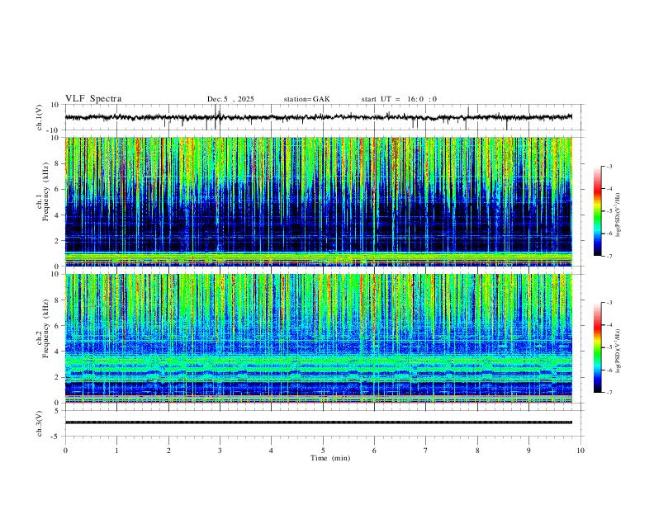
Task: Click the ch.3 voltage trace band
Action: (318, 422)
